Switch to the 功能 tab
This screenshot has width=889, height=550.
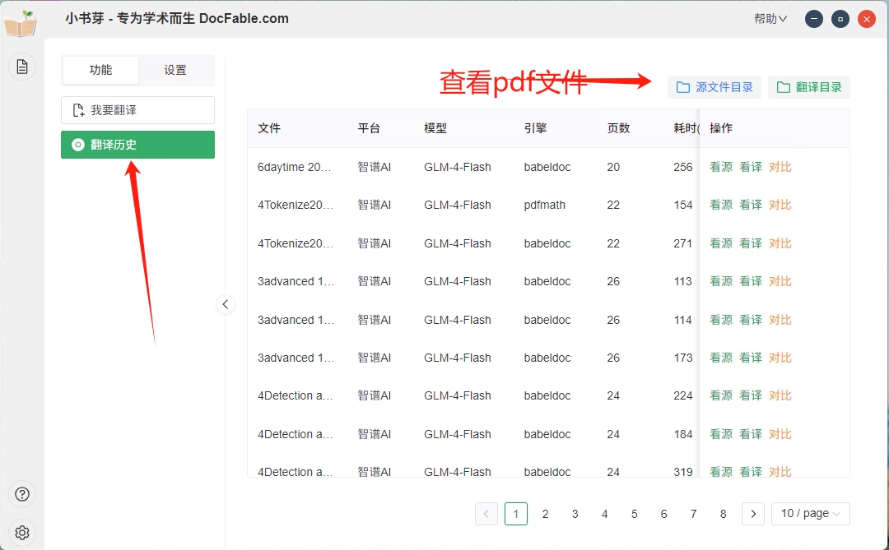(100, 71)
